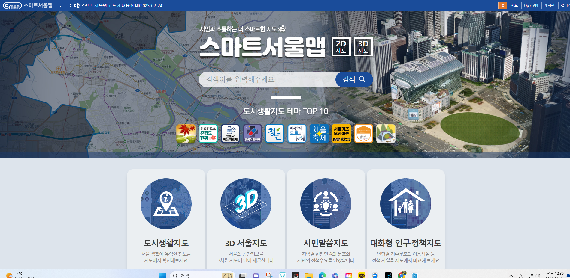This screenshot has height=278, width=570.
Task: Open the 3D 서울지도 card title
Action: coord(246,243)
